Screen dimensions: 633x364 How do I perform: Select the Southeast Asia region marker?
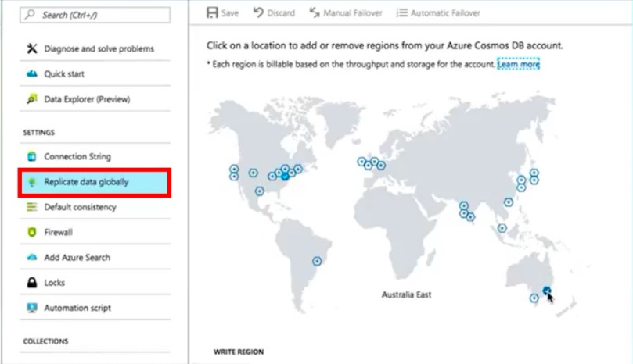tap(502, 228)
